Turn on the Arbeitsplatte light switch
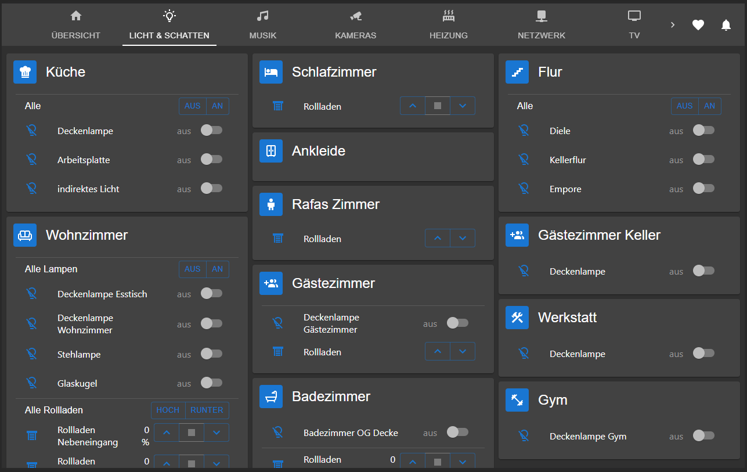 point(211,159)
